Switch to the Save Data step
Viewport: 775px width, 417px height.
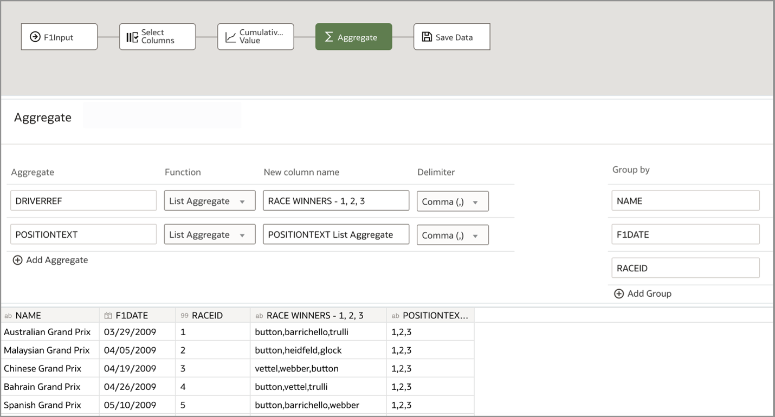pyautogui.click(x=451, y=36)
